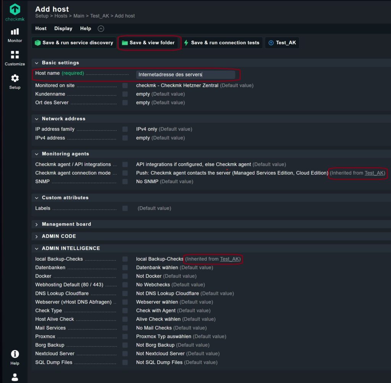The image size is (391, 383).
Task: Enable the Webserver (vHost DNS Abfragen) checkbox
Action: [x=125, y=302]
